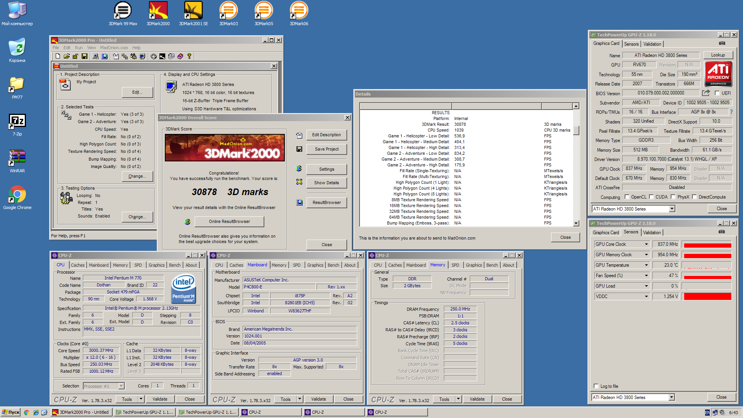The height and width of the screenshot is (418, 743).
Task: Click the Open project folder icon in 3DMark2000 toolbar
Action: click(x=67, y=57)
